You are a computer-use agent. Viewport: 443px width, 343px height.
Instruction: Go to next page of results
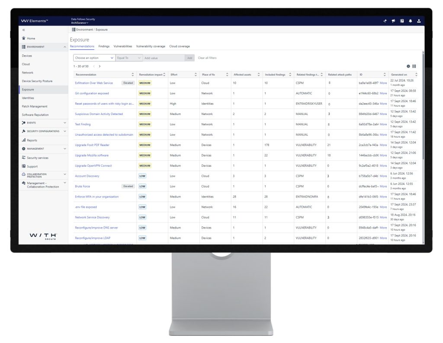point(100,66)
